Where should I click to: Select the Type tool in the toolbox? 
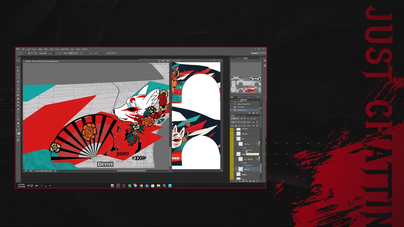(18, 113)
